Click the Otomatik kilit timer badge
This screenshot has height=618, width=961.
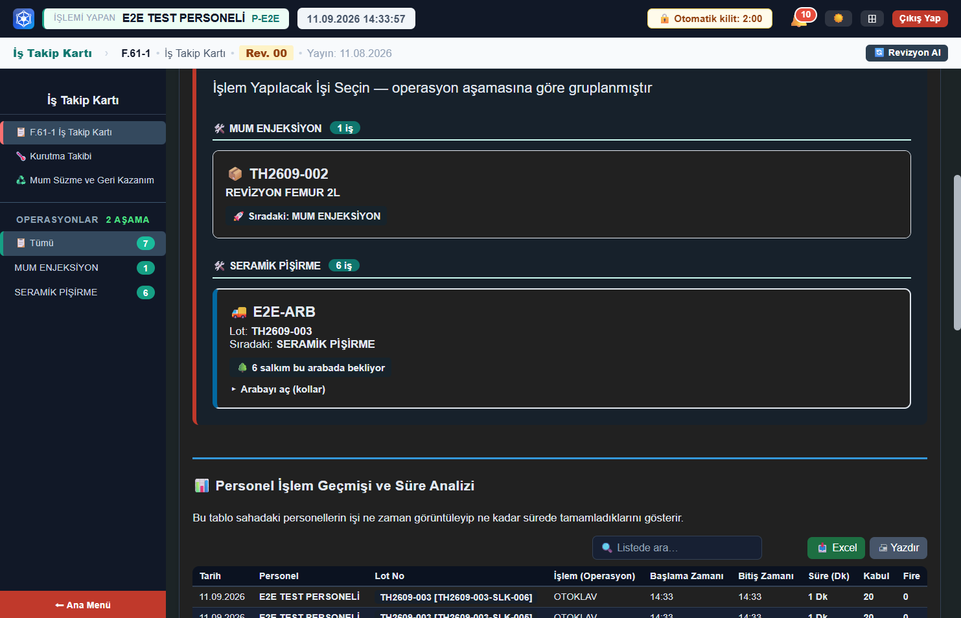710,19
